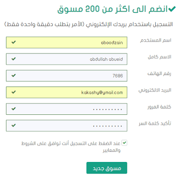Click the heading انضم الى اكثر من 200 مسوق
Viewport: 182px width, 183px height.
click(x=112, y=9)
